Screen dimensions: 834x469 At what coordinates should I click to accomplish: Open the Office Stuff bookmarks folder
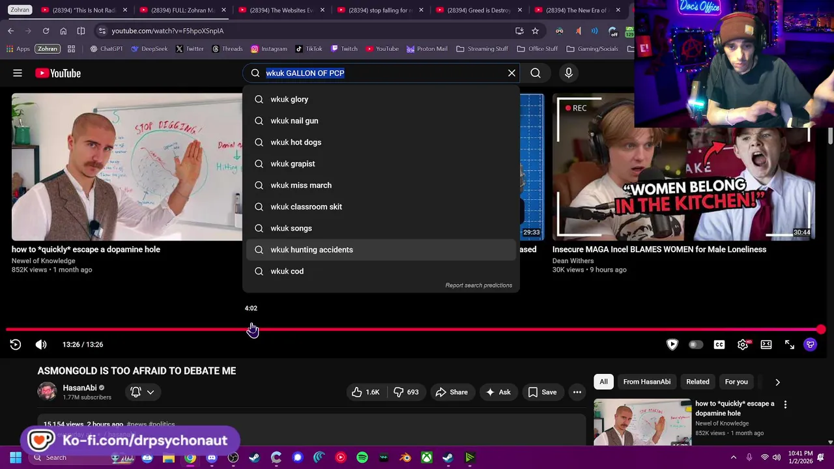point(538,49)
